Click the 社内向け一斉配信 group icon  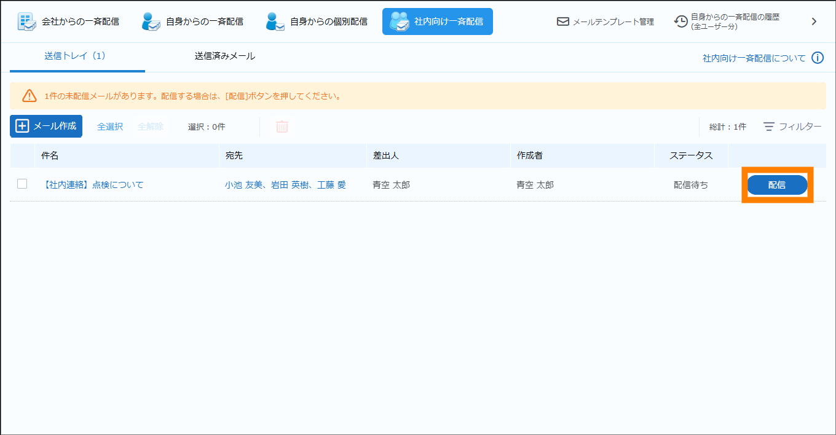(400, 22)
